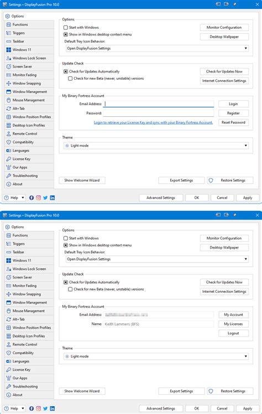Click LinkedIn icon in bottom window
The height and width of the screenshot is (414, 262).
click(x=53, y=408)
